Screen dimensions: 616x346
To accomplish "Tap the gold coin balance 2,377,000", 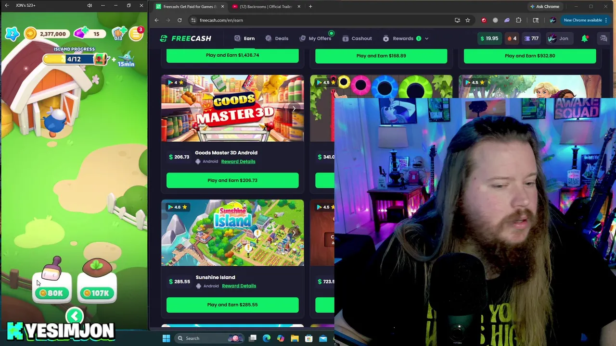I will click(46, 34).
